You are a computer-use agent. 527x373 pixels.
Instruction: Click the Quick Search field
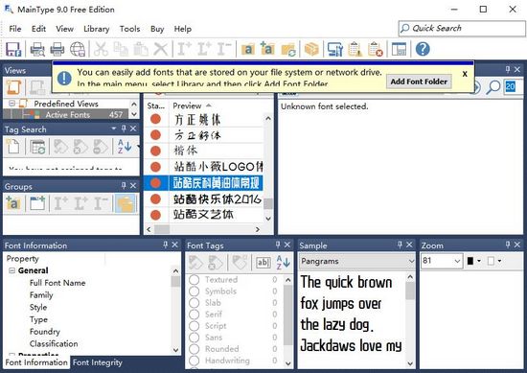[462, 28]
